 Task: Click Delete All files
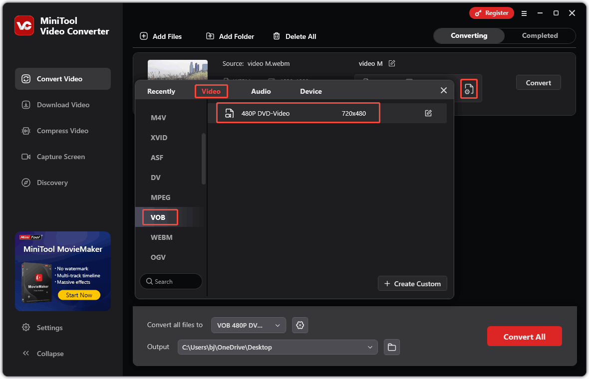pyautogui.click(x=294, y=36)
